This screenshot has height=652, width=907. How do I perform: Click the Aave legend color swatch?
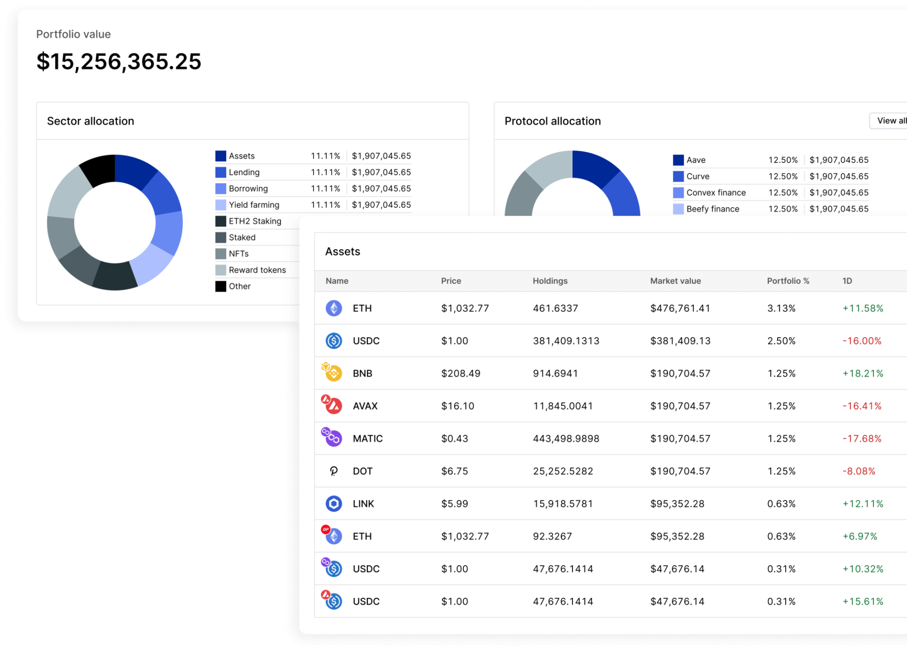678,160
